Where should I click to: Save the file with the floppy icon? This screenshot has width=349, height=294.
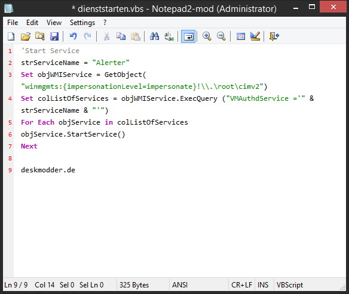click(x=54, y=36)
